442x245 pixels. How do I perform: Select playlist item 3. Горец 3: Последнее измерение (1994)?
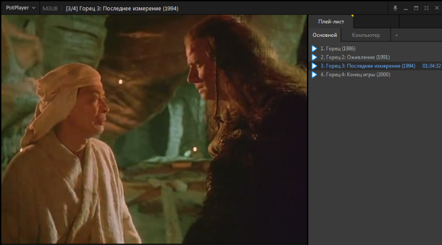tap(375, 66)
